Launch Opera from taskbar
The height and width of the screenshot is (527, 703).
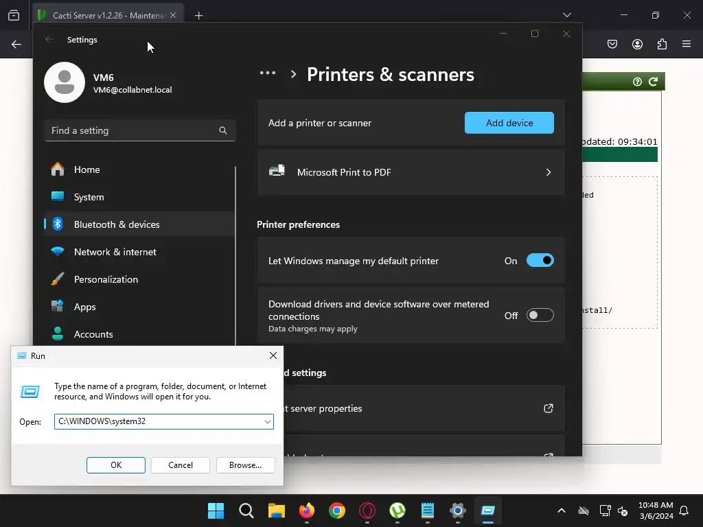click(x=367, y=511)
